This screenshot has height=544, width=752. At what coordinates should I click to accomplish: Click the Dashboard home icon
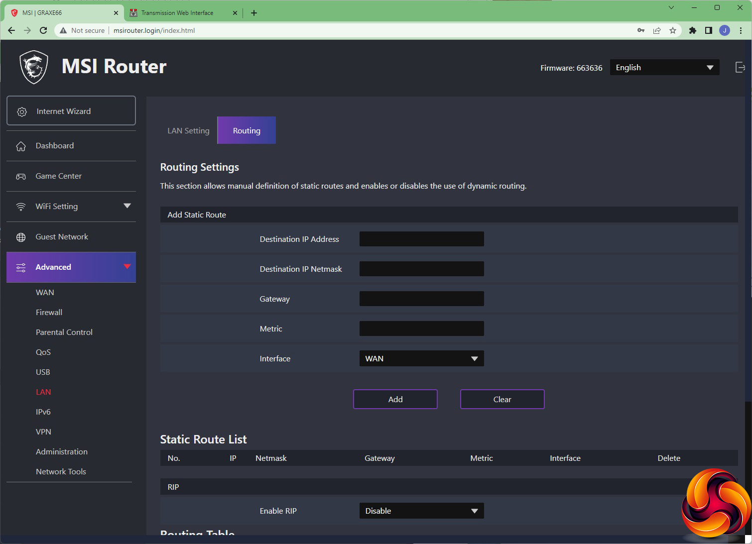(21, 146)
